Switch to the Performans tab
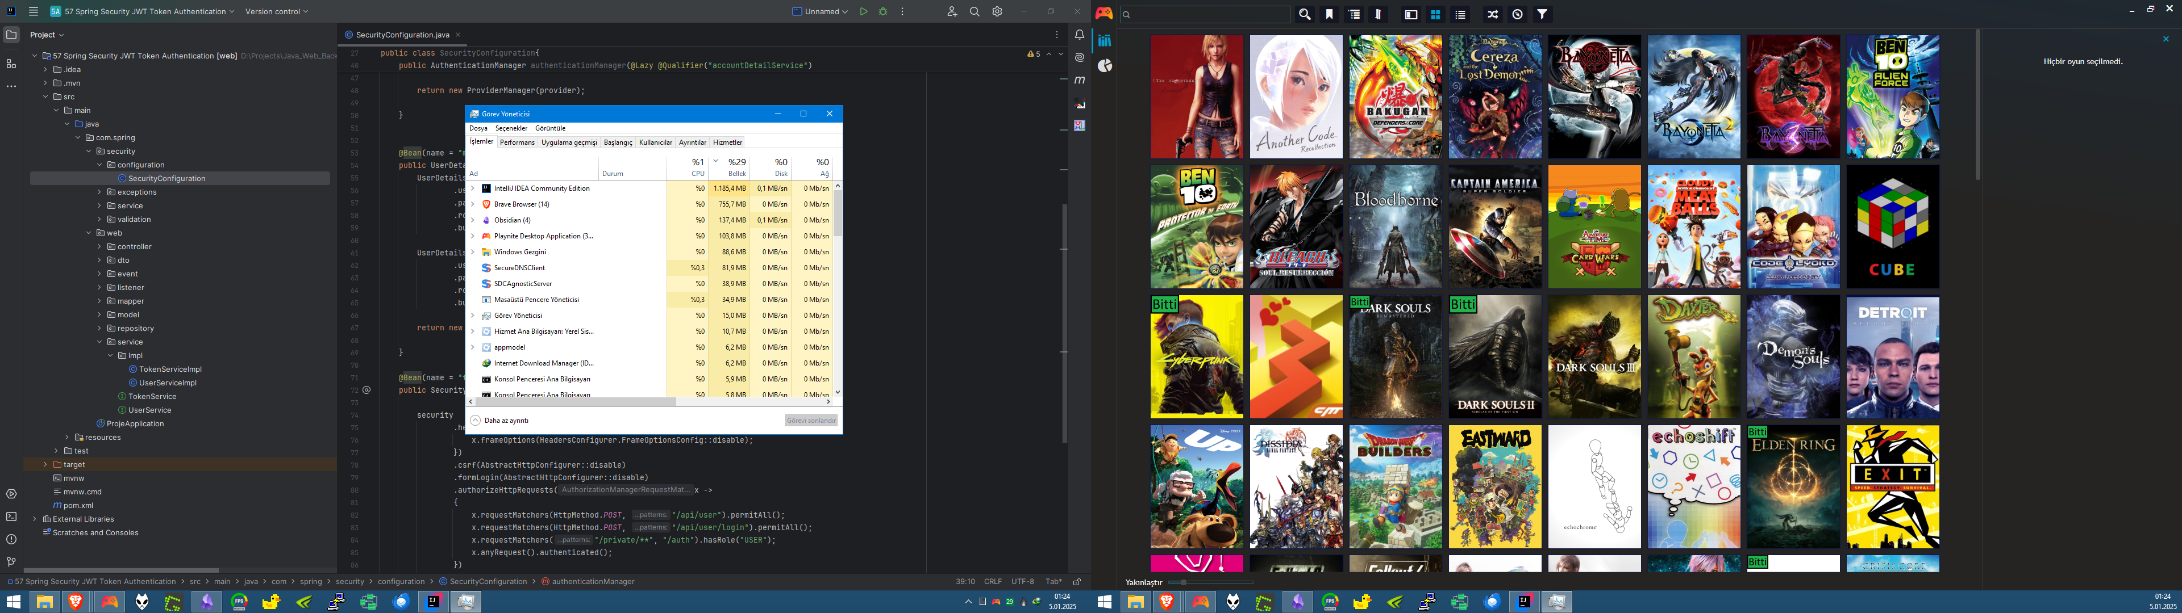Viewport: 2182px width, 613px height. [x=518, y=142]
